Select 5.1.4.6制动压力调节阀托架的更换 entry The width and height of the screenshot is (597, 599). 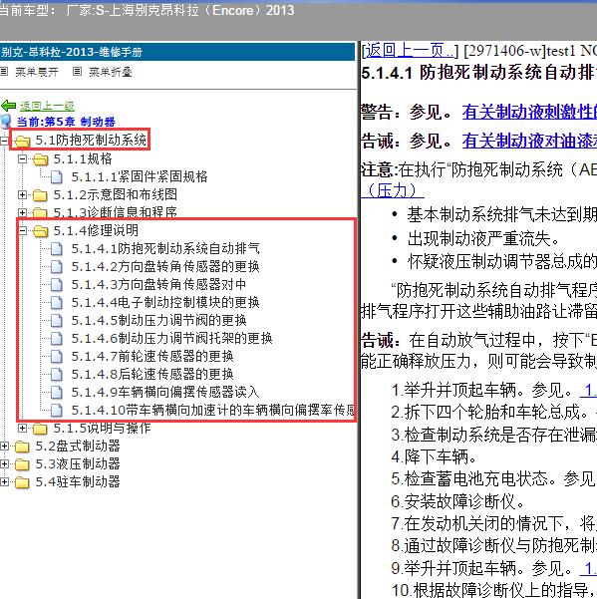(171, 339)
